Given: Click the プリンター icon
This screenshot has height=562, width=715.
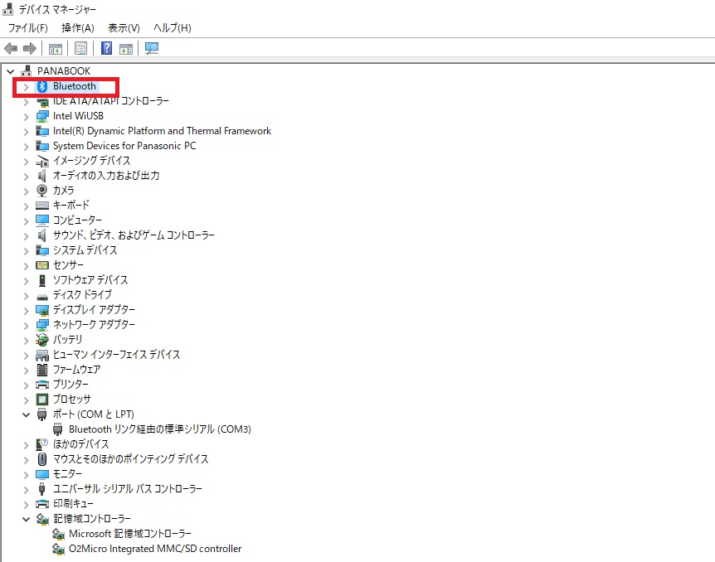Looking at the screenshot, I should point(42,385).
